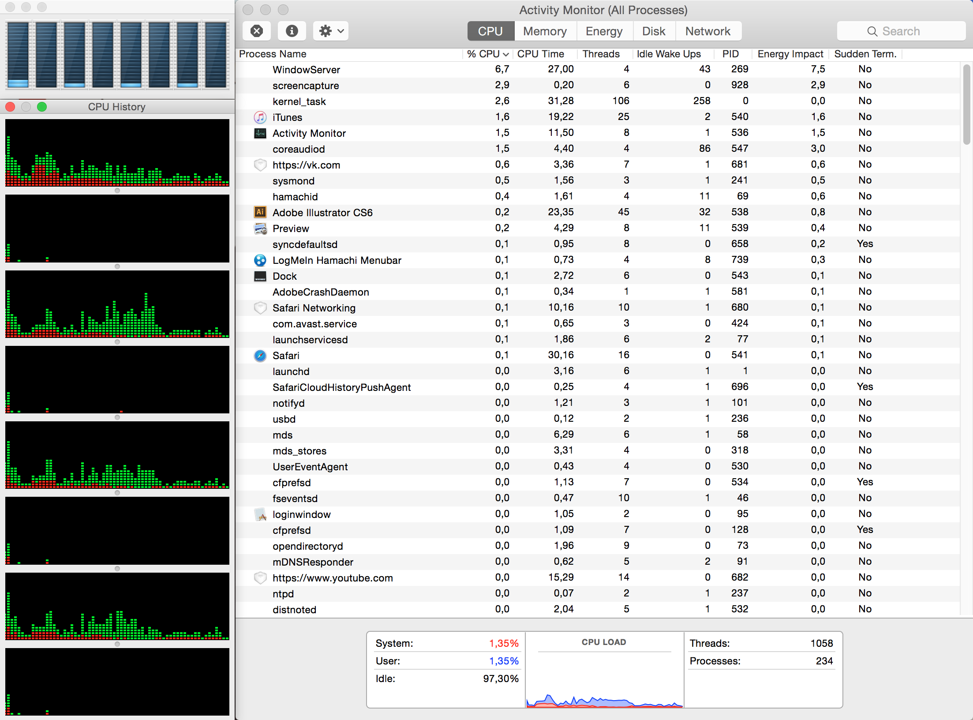Select the Activity Monitor process icon
This screenshot has width=973, height=720.
tap(260, 133)
